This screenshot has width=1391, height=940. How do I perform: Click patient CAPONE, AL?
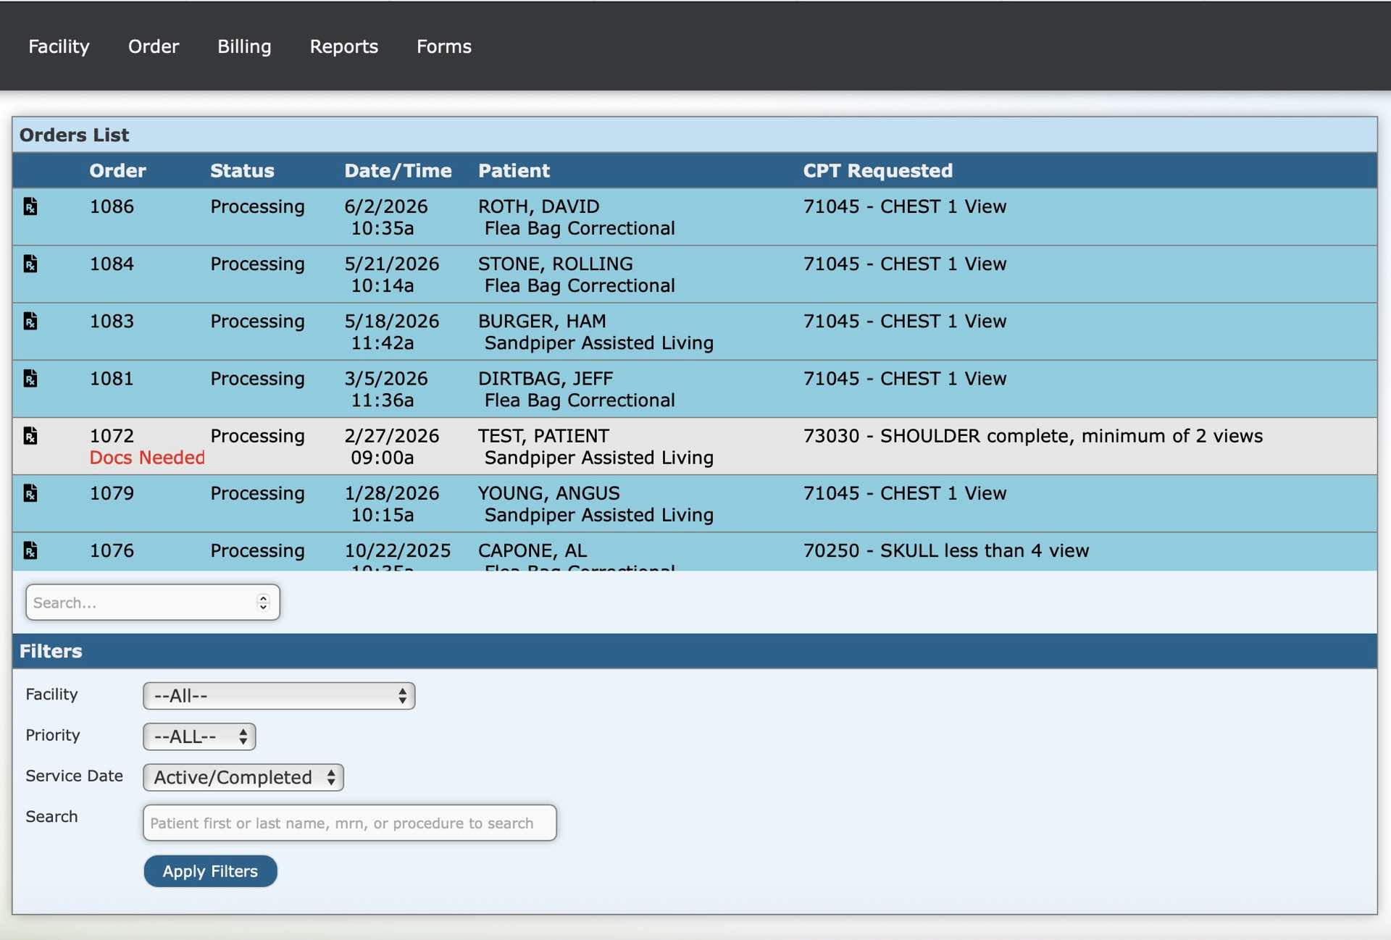tap(532, 550)
